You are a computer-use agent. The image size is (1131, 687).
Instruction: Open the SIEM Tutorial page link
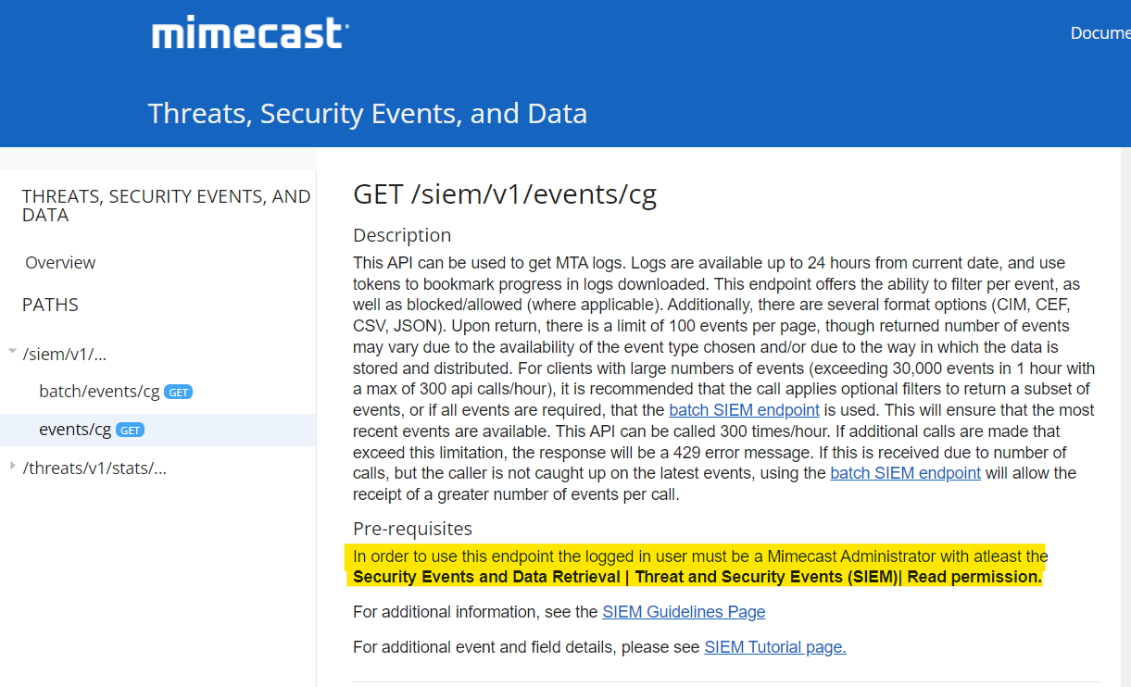[x=774, y=647]
